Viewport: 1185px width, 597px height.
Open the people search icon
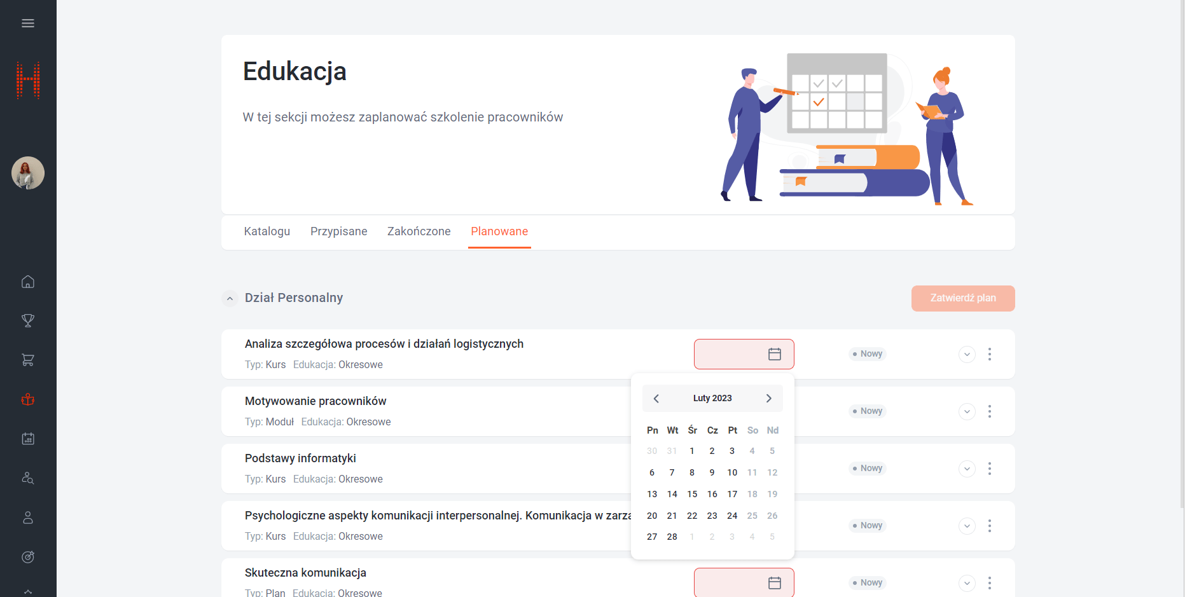(x=28, y=478)
